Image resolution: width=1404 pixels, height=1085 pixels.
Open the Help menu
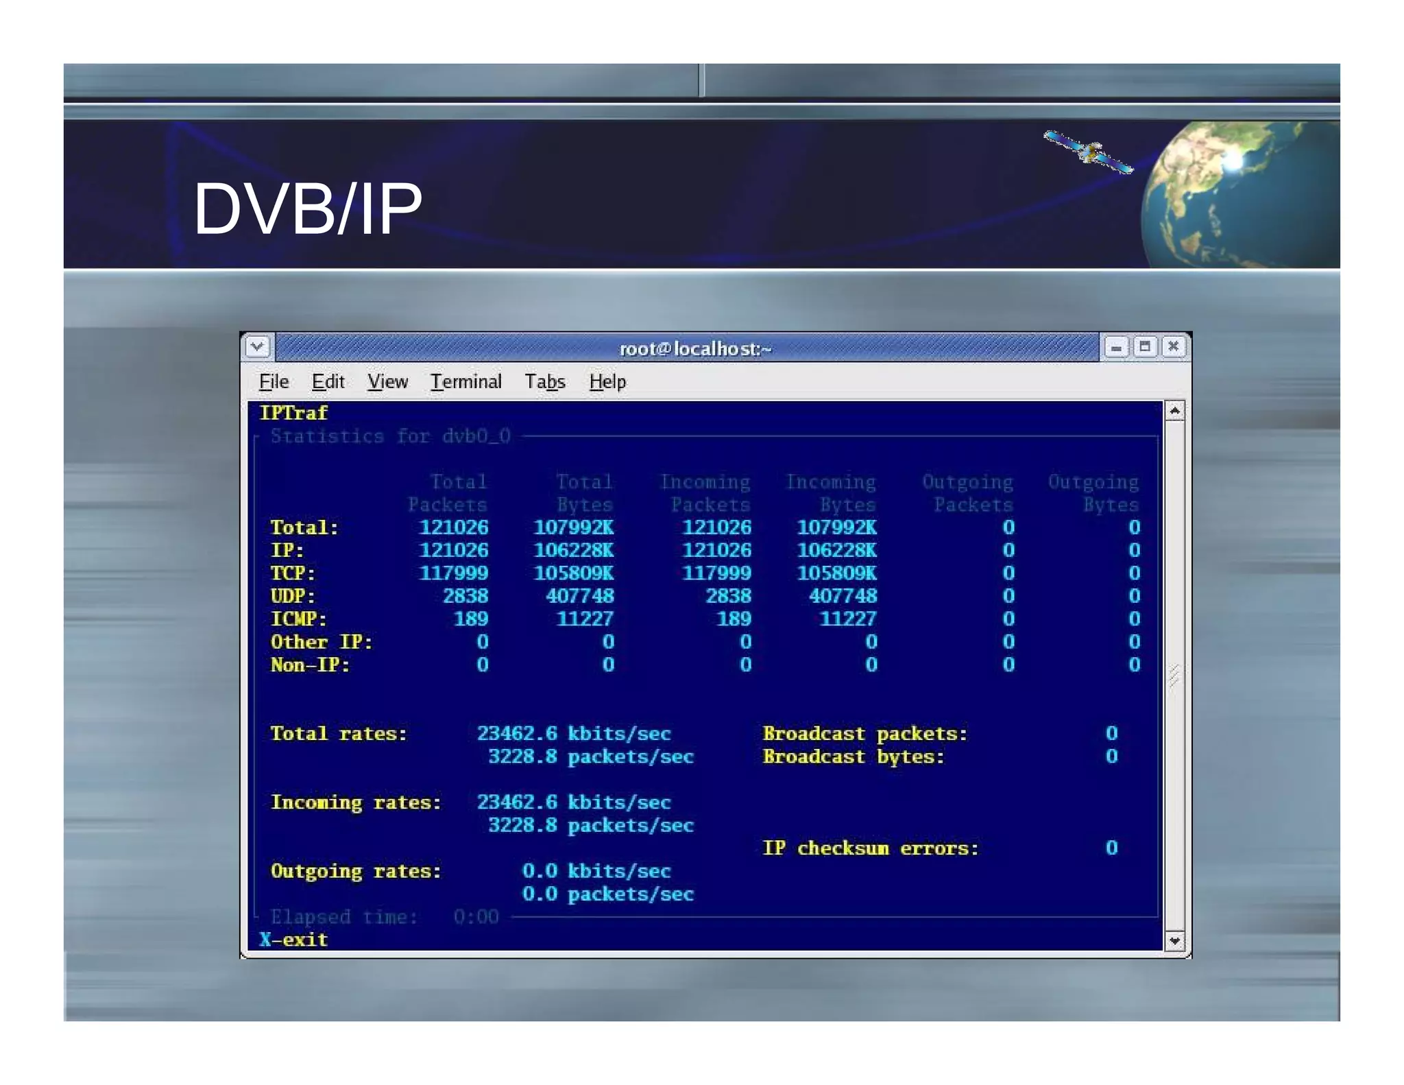tap(607, 381)
